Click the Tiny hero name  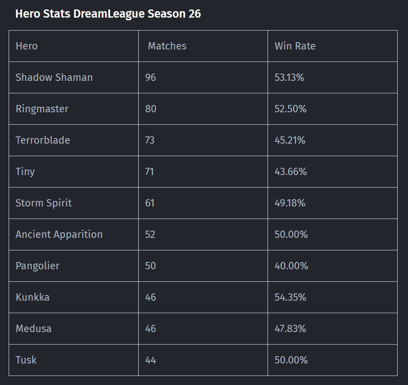[25, 172]
